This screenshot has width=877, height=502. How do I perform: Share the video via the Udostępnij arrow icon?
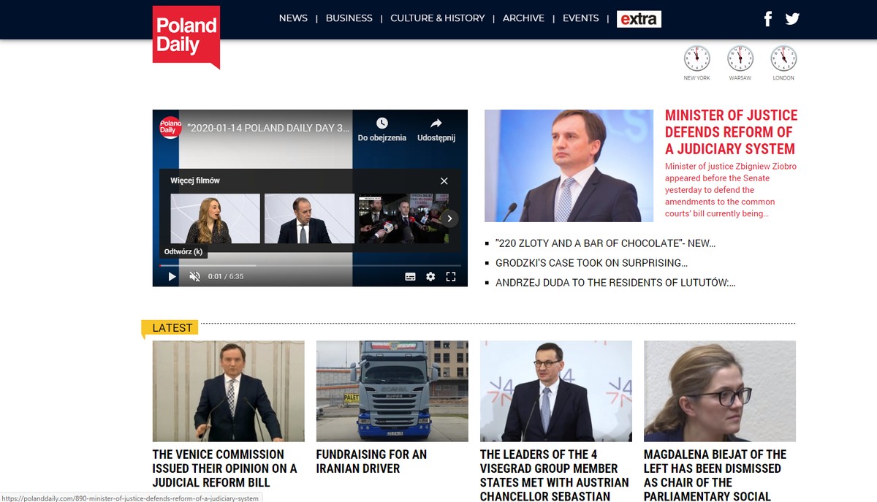436,123
